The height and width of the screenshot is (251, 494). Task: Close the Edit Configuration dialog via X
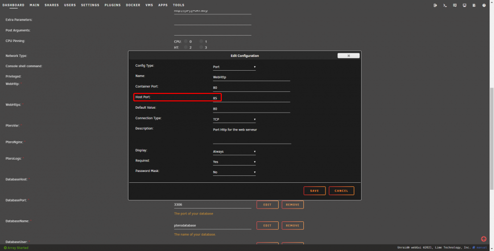pos(348,56)
